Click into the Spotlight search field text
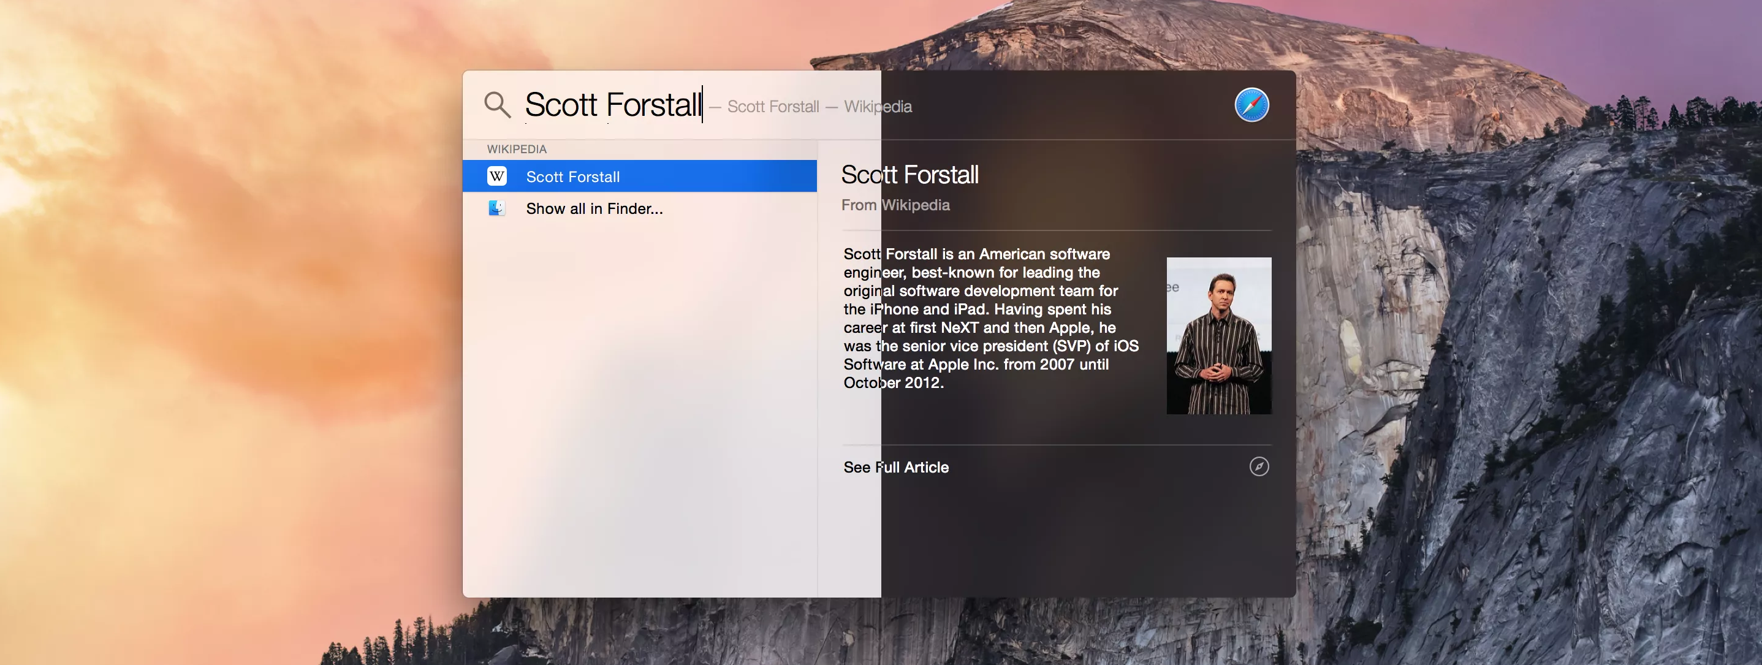The height and width of the screenshot is (665, 1762). coord(613,105)
